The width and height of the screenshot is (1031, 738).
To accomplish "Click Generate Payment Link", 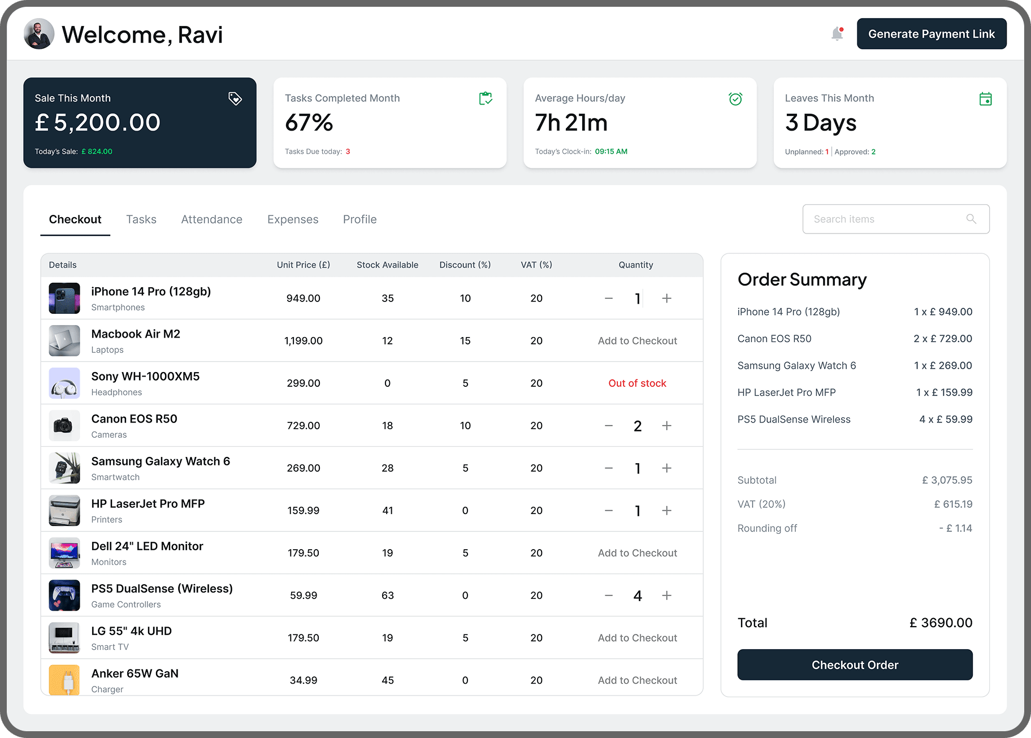I will pos(931,33).
